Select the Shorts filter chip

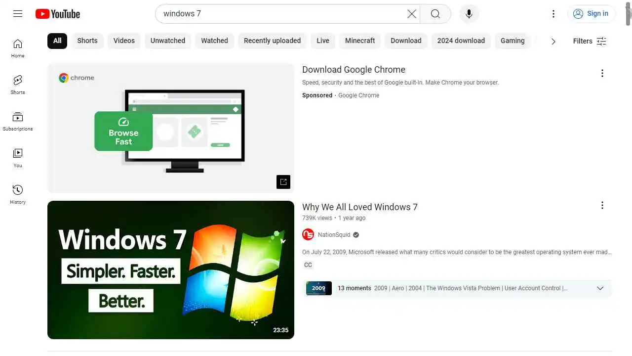click(x=87, y=41)
